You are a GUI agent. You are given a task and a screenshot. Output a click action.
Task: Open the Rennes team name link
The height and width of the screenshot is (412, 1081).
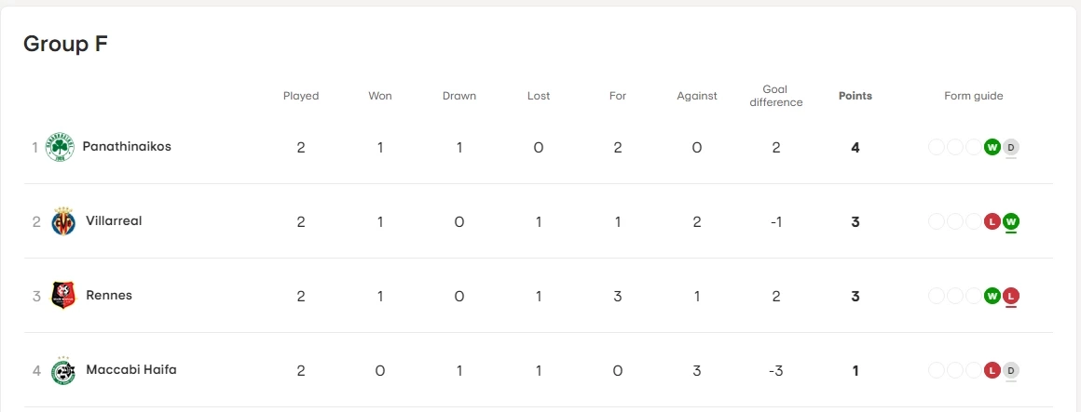[109, 296]
